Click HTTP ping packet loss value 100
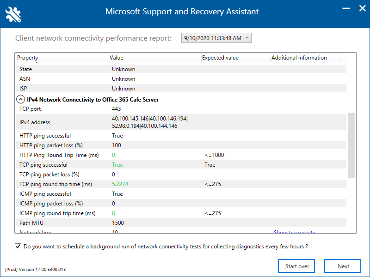The image size is (370, 277). click(117, 145)
